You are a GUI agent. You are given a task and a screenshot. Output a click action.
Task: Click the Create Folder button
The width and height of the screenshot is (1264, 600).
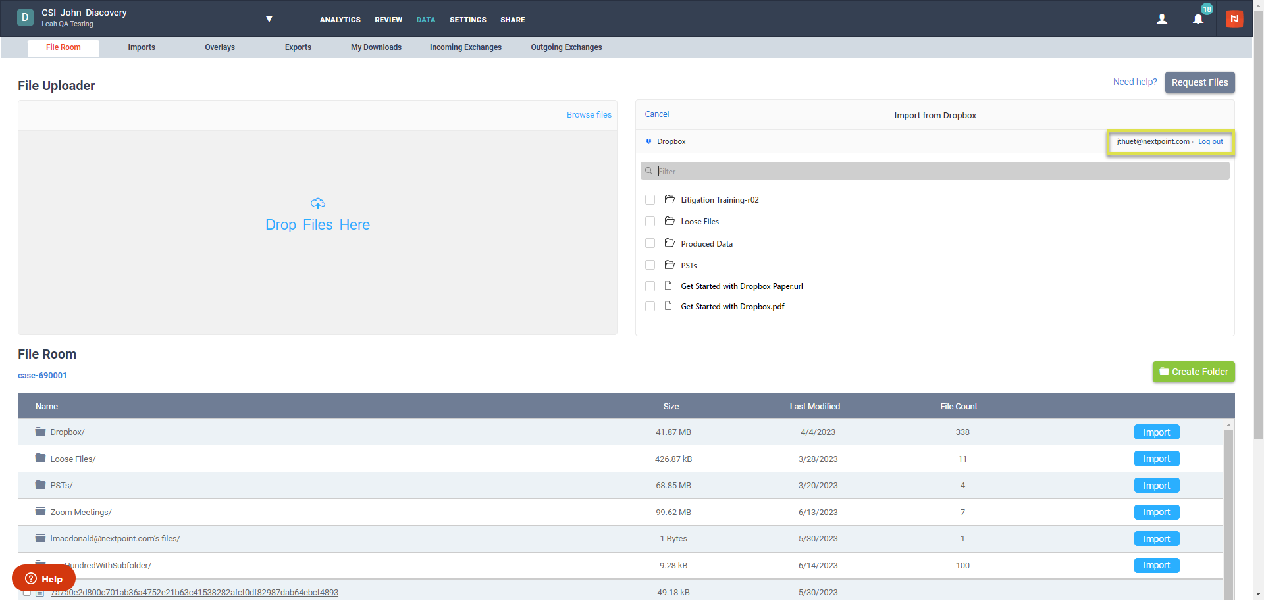(x=1194, y=372)
